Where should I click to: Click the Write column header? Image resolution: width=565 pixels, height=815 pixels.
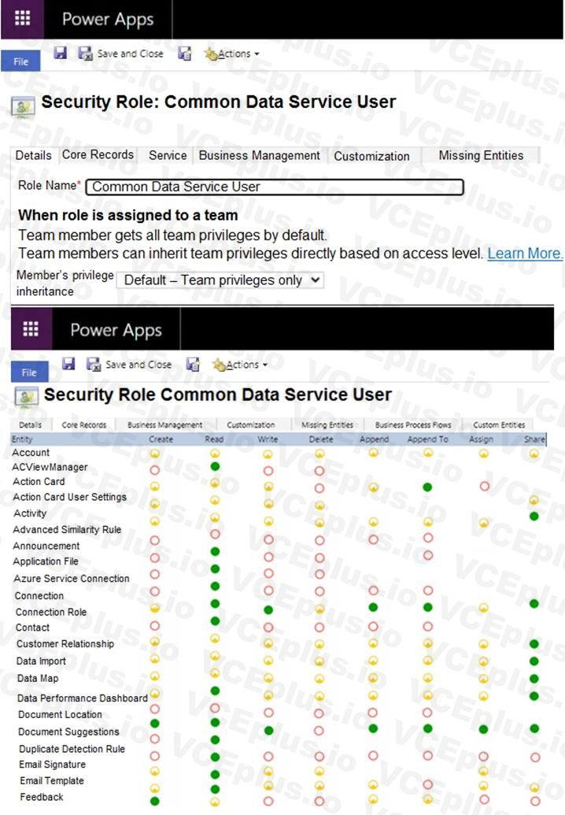[268, 439]
